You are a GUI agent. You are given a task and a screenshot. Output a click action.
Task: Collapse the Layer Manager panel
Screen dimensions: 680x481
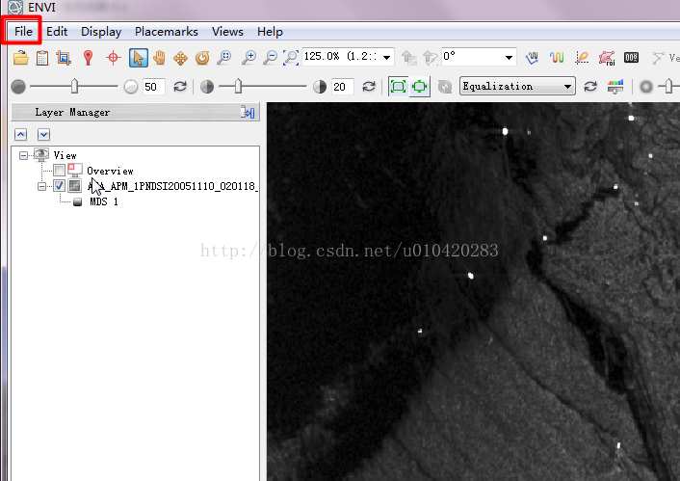click(x=248, y=113)
